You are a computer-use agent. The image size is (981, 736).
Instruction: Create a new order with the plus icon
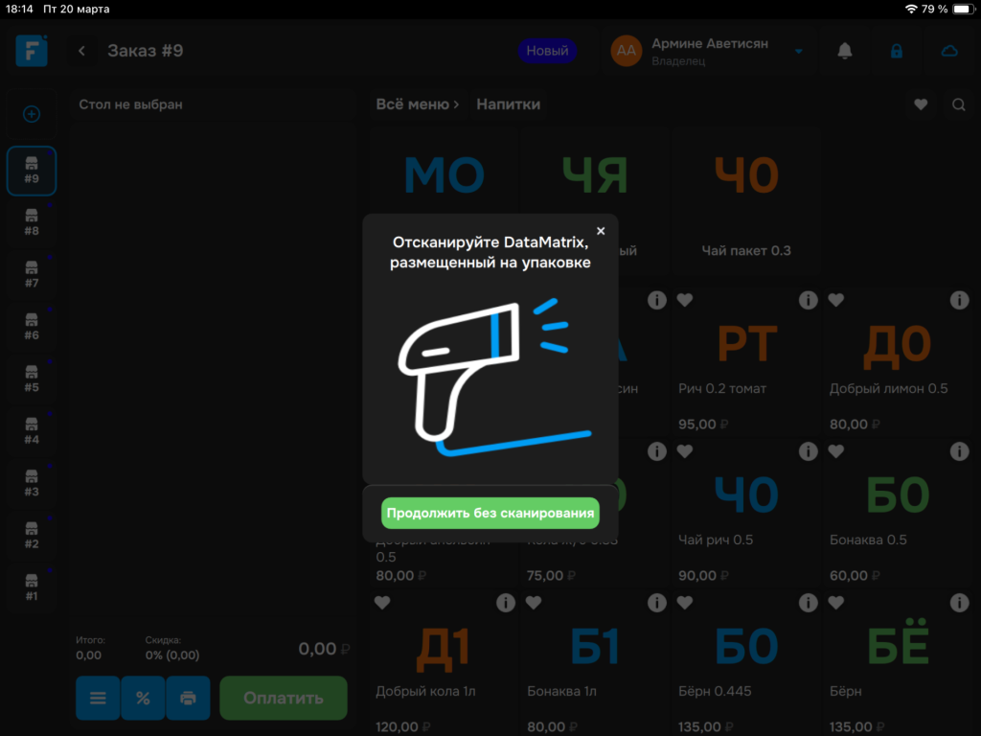(32, 113)
